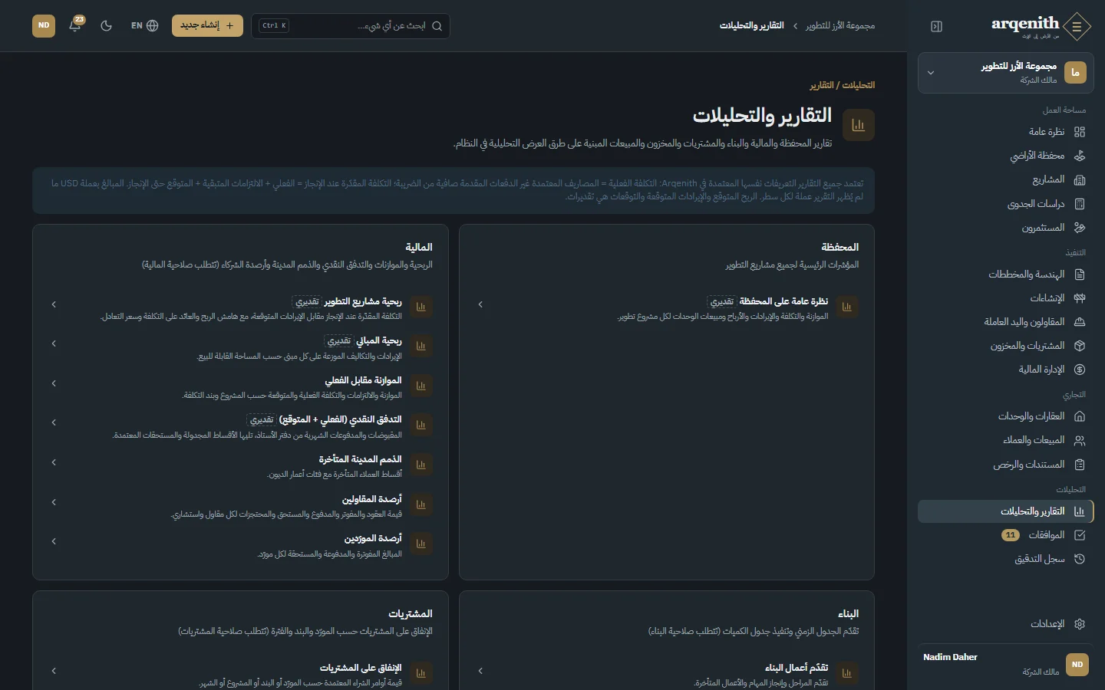Select دراسات الجدوى in sidebar
The height and width of the screenshot is (690, 1105).
[x=1006, y=204]
